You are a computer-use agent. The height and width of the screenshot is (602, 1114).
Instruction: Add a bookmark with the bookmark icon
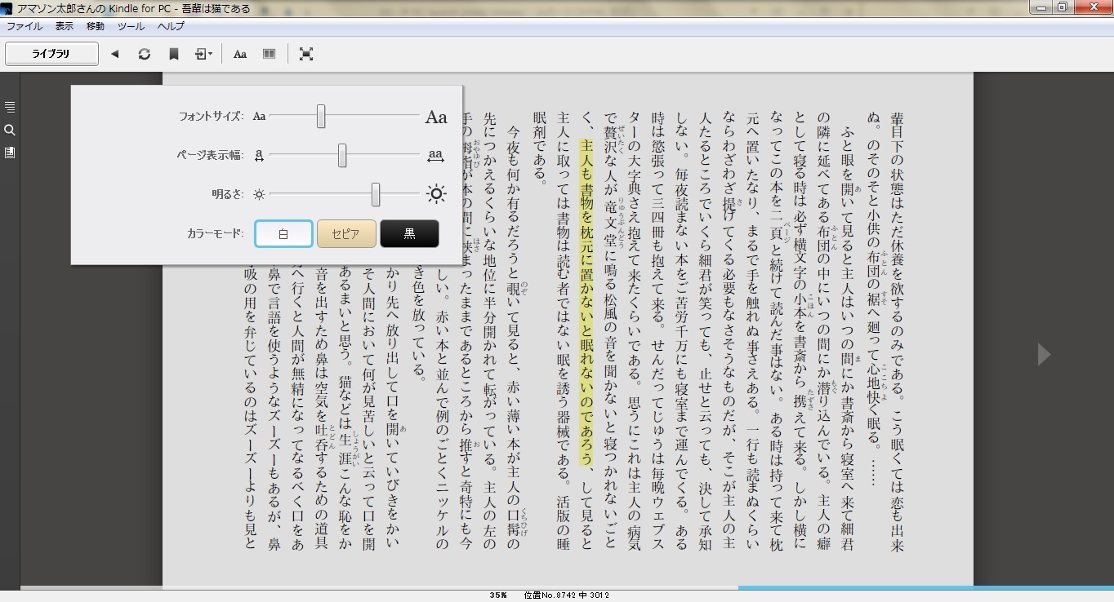(173, 54)
